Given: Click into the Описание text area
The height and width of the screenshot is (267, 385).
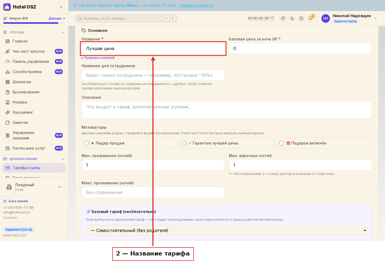Looking at the screenshot, I should [x=227, y=110].
